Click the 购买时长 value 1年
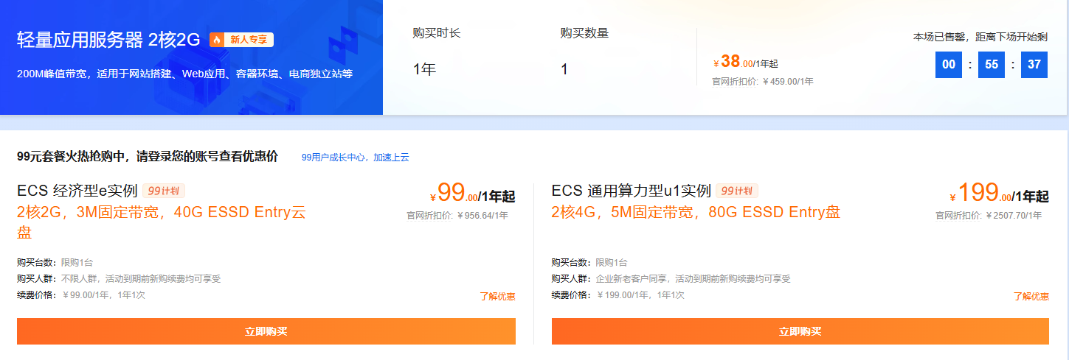Viewport: 1069px width, 360px height. coord(424,69)
